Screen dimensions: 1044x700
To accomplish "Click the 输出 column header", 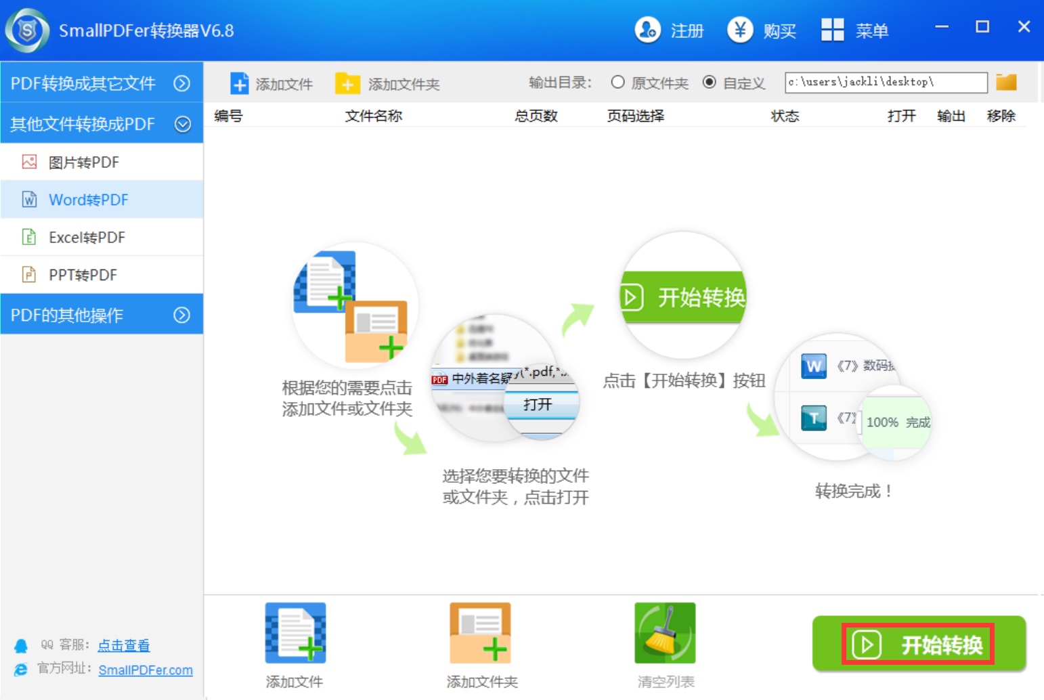I will [x=951, y=116].
